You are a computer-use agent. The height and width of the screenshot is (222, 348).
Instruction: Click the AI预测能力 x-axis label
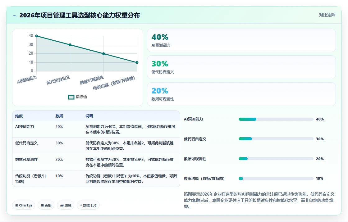(x=27, y=79)
